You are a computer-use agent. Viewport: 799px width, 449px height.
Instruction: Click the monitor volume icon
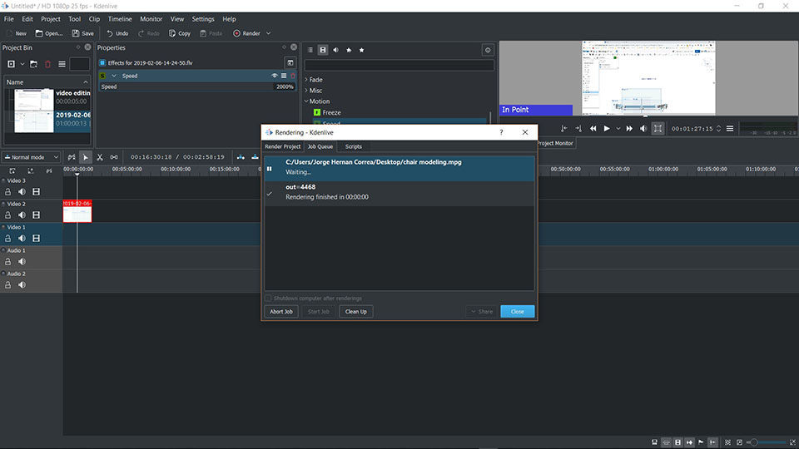(x=643, y=129)
